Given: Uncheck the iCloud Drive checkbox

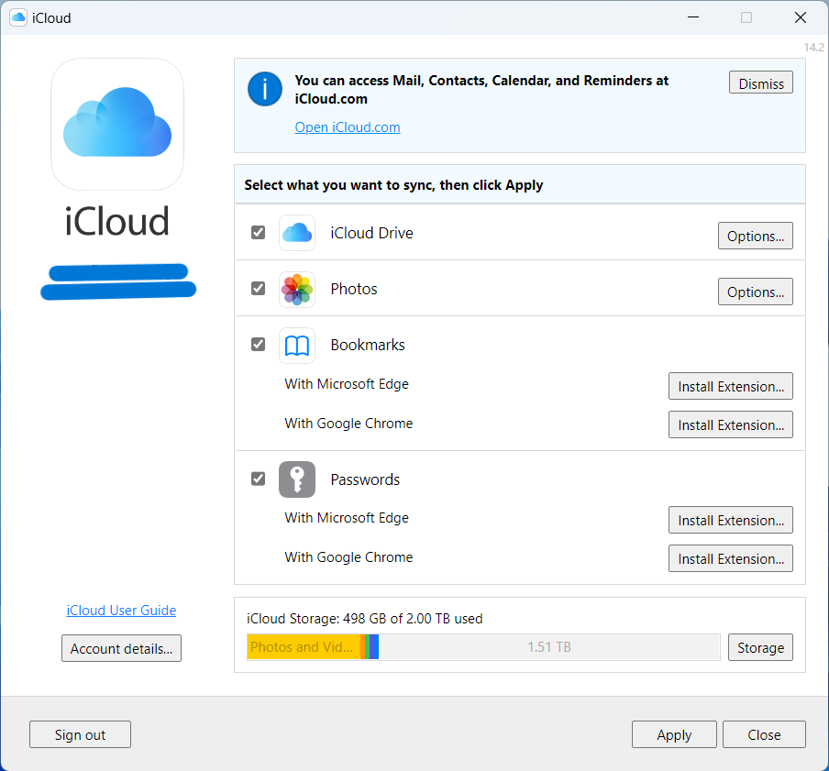Looking at the screenshot, I should (258, 233).
